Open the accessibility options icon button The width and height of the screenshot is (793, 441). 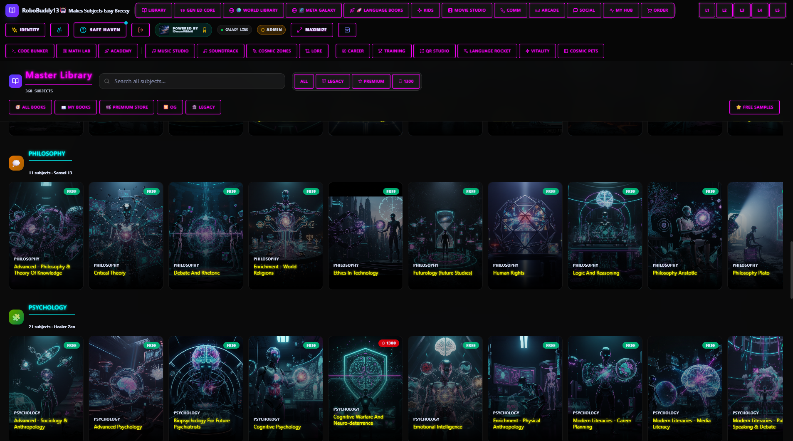[59, 30]
